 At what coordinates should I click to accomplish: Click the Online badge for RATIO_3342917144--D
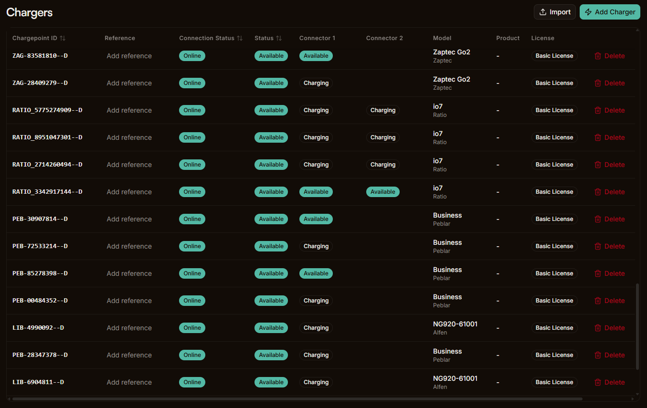(x=192, y=191)
